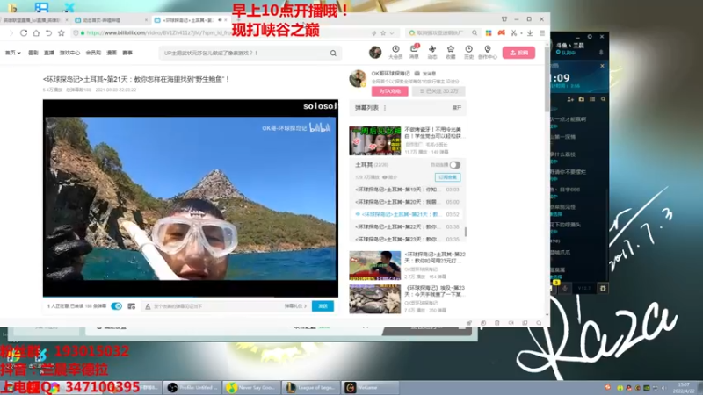Open 游戏中心 nav item

(69, 53)
